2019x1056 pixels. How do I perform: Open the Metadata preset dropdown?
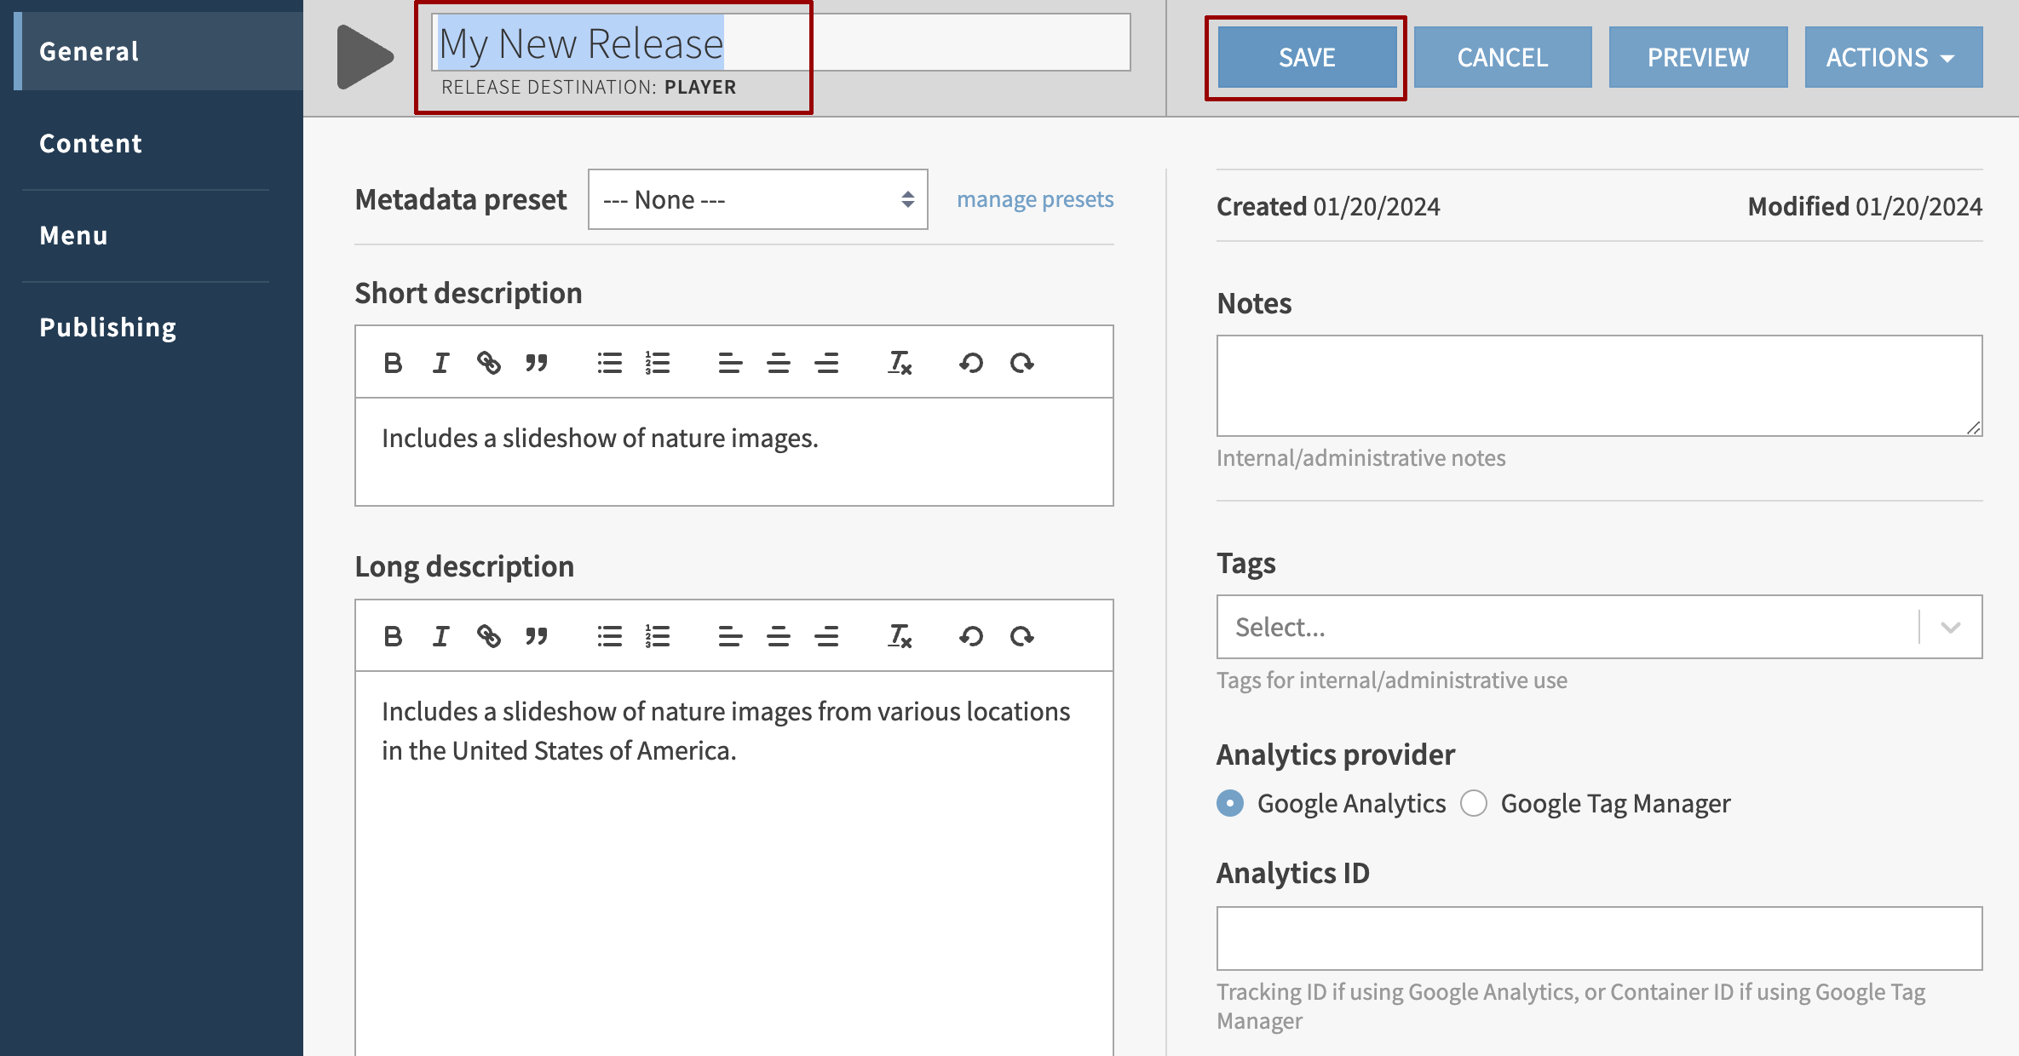757,199
